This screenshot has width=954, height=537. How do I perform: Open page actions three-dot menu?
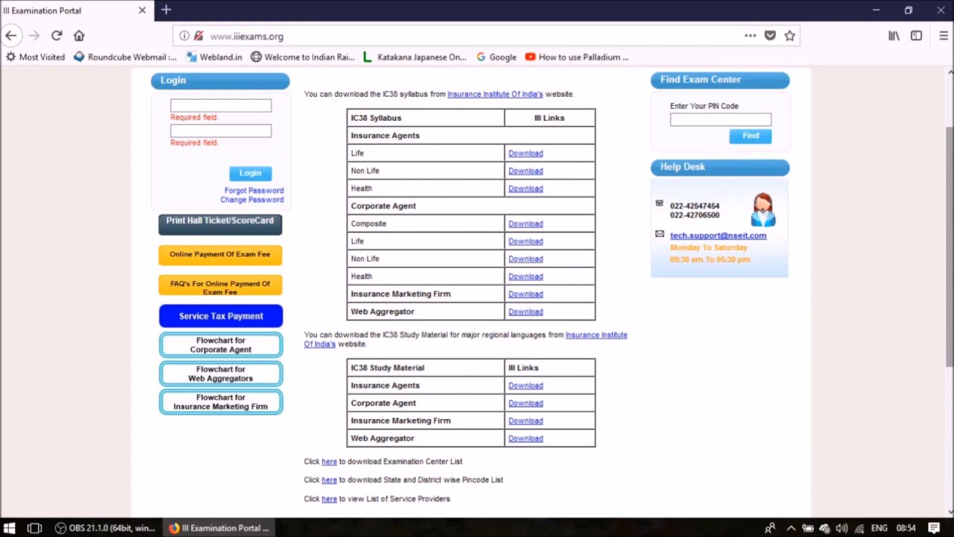[x=751, y=36]
